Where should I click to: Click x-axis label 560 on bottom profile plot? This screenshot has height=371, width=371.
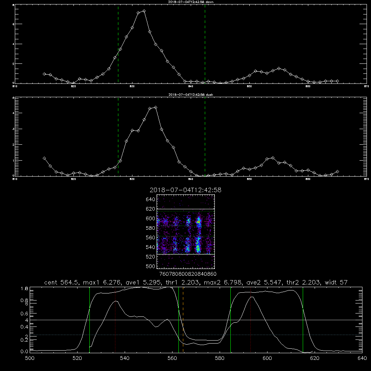click(172, 358)
